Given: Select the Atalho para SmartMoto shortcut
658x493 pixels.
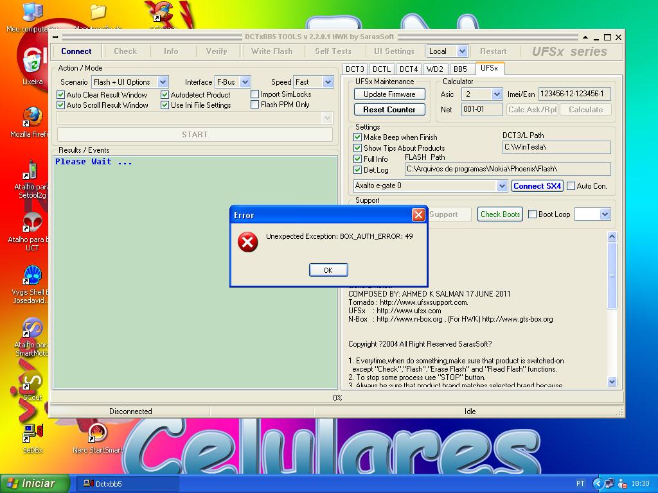Looking at the screenshot, I should [32, 328].
